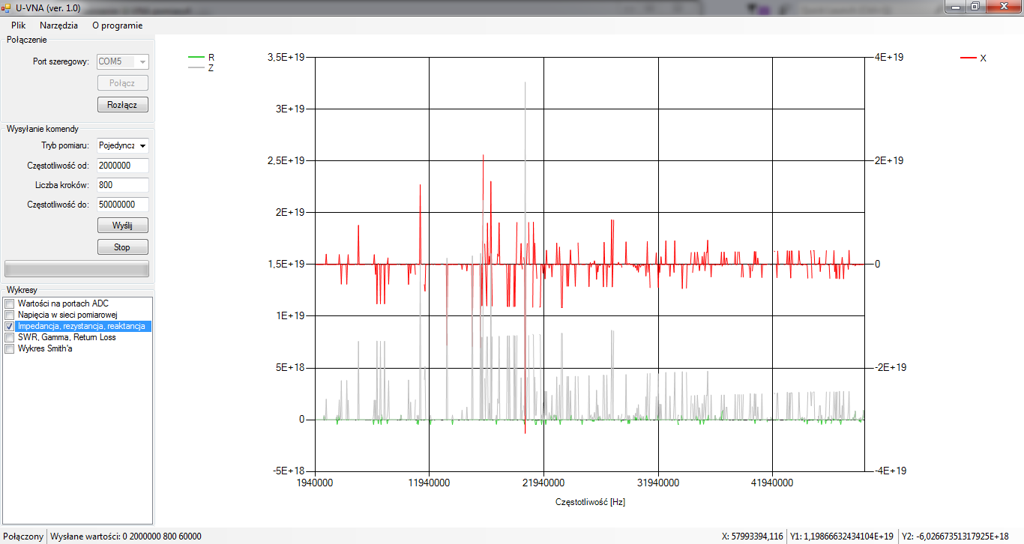Click the Liczba kroków field
The height and width of the screenshot is (544, 1024).
[x=123, y=185]
